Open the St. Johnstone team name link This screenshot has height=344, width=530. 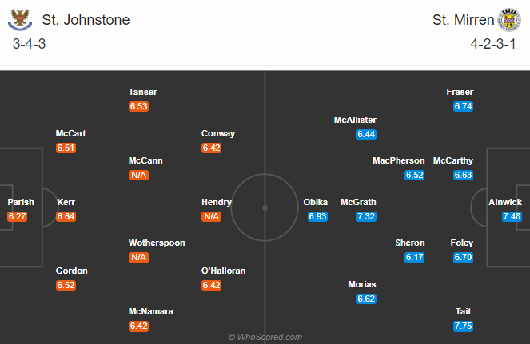click(86, 20)
